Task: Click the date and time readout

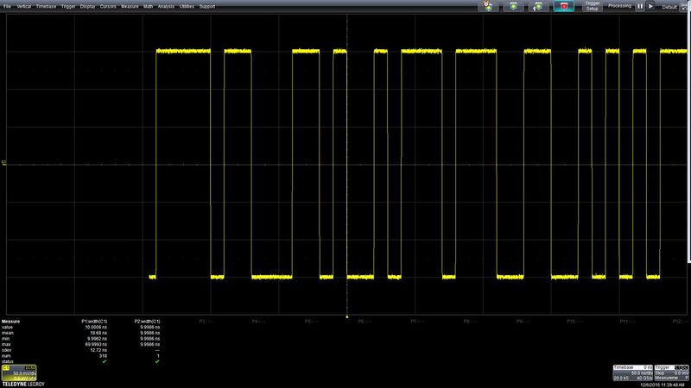Action: (662, 385)
